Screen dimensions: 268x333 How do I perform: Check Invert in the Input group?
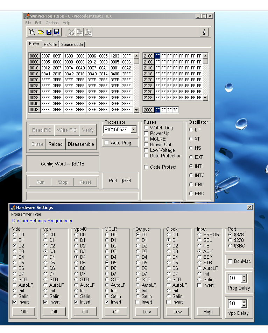pos(205,285)
